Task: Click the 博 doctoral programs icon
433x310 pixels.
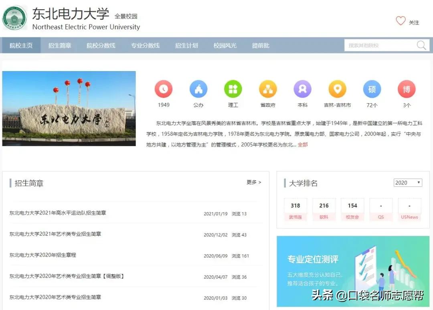Action: tap(406, 89)
